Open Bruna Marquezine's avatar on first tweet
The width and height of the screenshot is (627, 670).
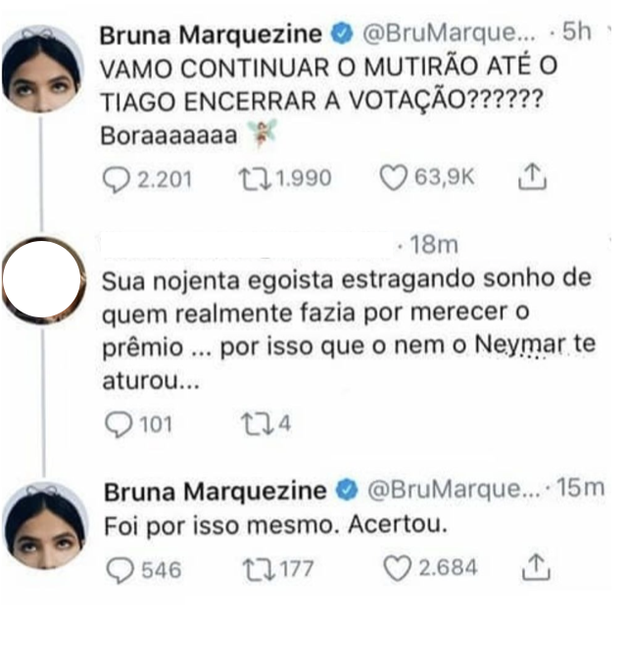(41, 69)
